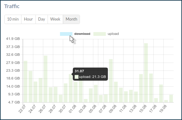The image size is (182, 120).
Task: Click the upload color square in tooltip
Action: point(77,77)
